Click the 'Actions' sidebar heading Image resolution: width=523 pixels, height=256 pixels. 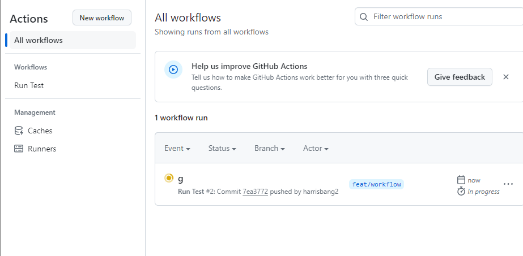tap(29, 19)
